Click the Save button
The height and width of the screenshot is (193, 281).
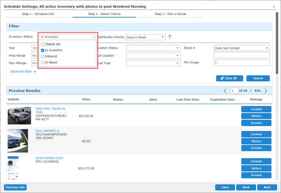[225, 187]
